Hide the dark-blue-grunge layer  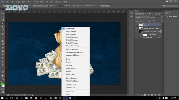[136, 32]
